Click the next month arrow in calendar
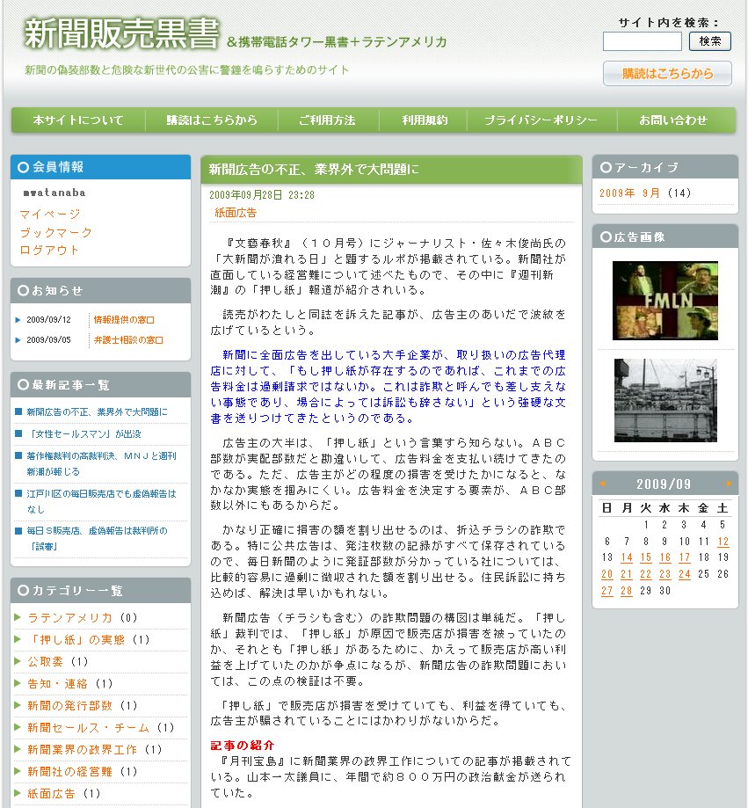Viewport: 748px width, 808px height. (729, 484)
